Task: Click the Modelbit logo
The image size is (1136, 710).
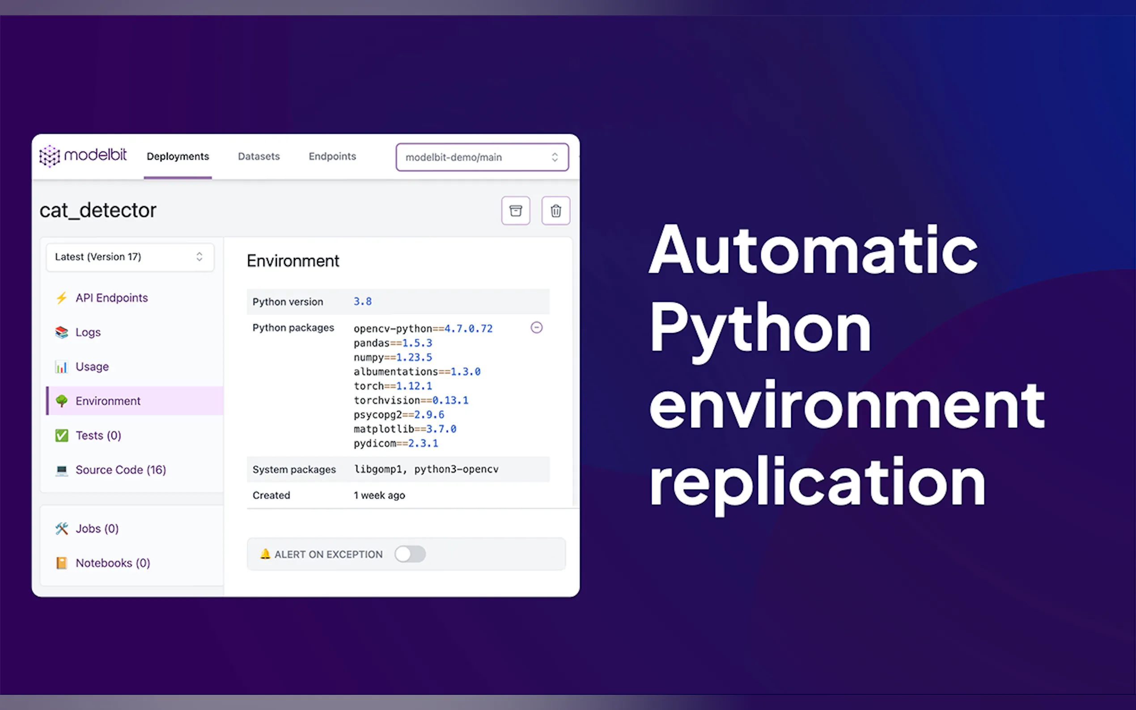Action: pos(83,156)
